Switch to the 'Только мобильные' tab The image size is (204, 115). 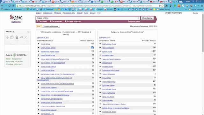click(51, 26)
